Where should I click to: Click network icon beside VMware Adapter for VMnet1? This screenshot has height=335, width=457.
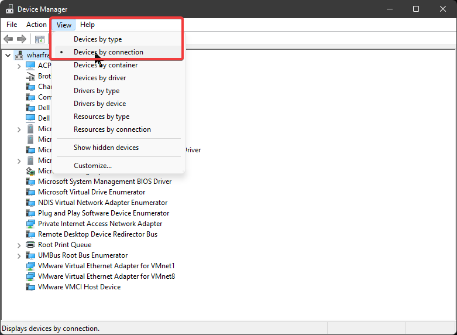click(x=30, y=266)
